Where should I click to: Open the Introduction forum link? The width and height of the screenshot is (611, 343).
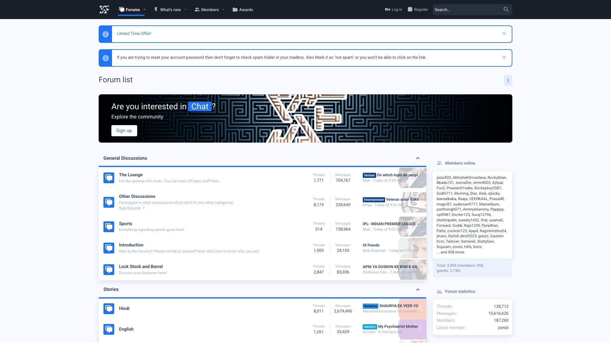tap(131, 245)
